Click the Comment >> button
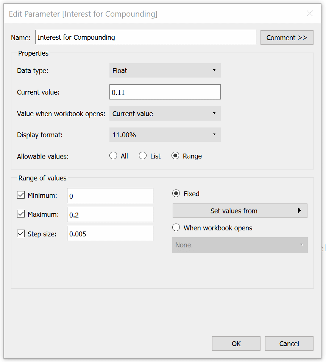The image size is (326, 362). tap(287, 37)
